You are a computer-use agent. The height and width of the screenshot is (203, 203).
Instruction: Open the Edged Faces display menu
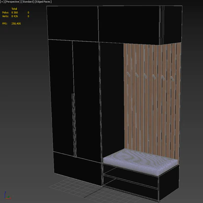[x=43, y=2]
